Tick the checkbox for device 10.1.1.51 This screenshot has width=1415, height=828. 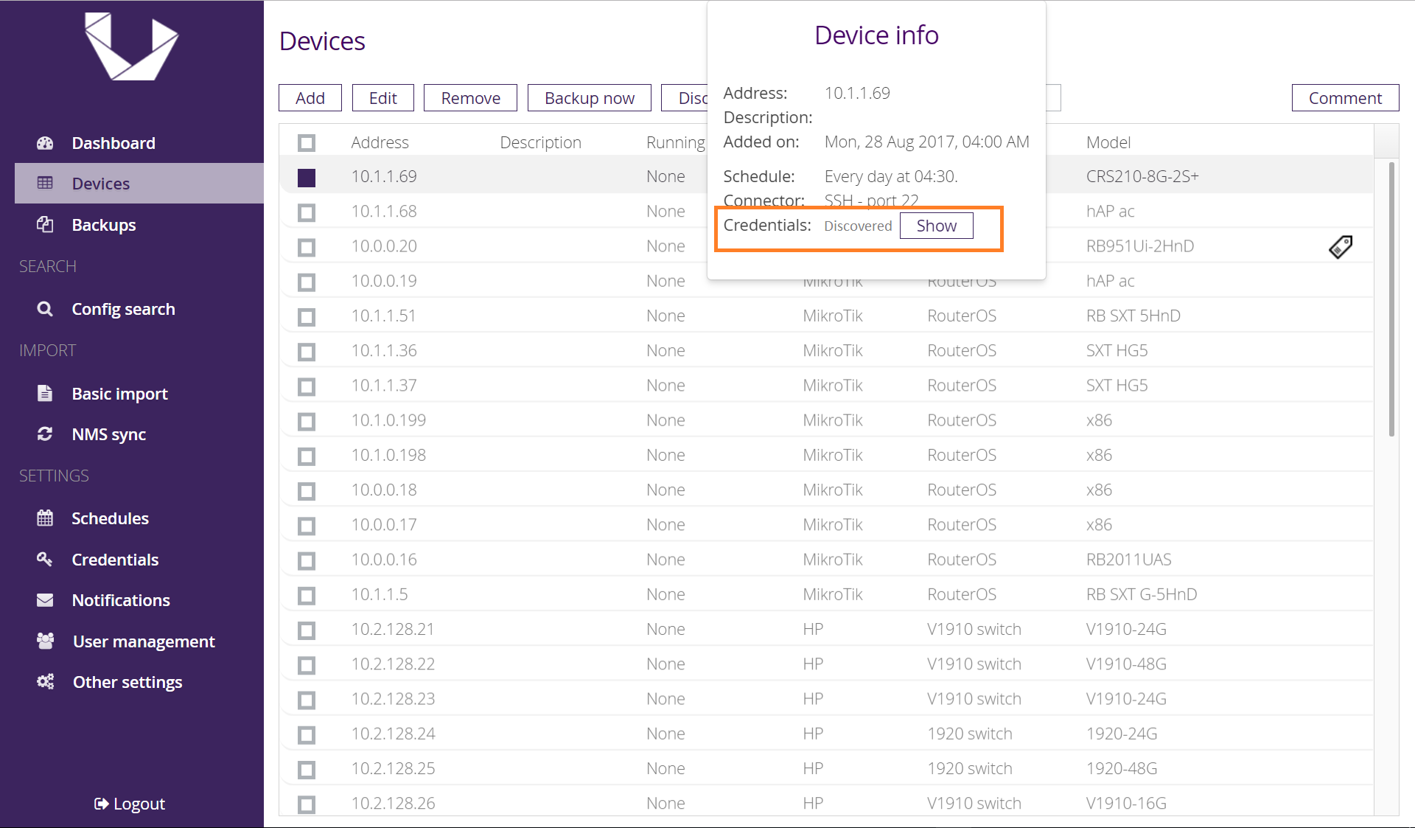[x=307, y=317]
